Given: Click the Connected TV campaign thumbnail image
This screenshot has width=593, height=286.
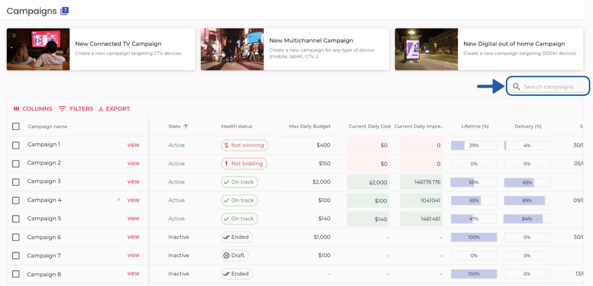Looking at the screenshot, I should coord(38,49).
